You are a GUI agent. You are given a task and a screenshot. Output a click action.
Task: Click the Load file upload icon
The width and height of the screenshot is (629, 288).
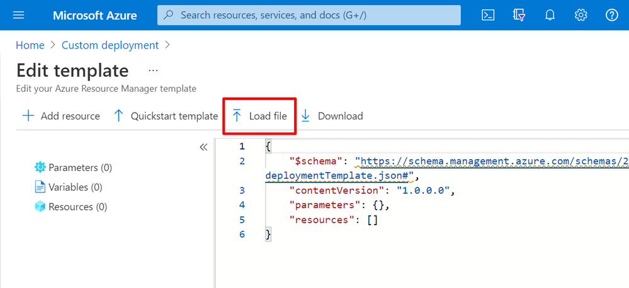(x=237, y=116)
